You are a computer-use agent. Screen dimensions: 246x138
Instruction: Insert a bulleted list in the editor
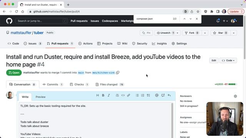point(137,95)
